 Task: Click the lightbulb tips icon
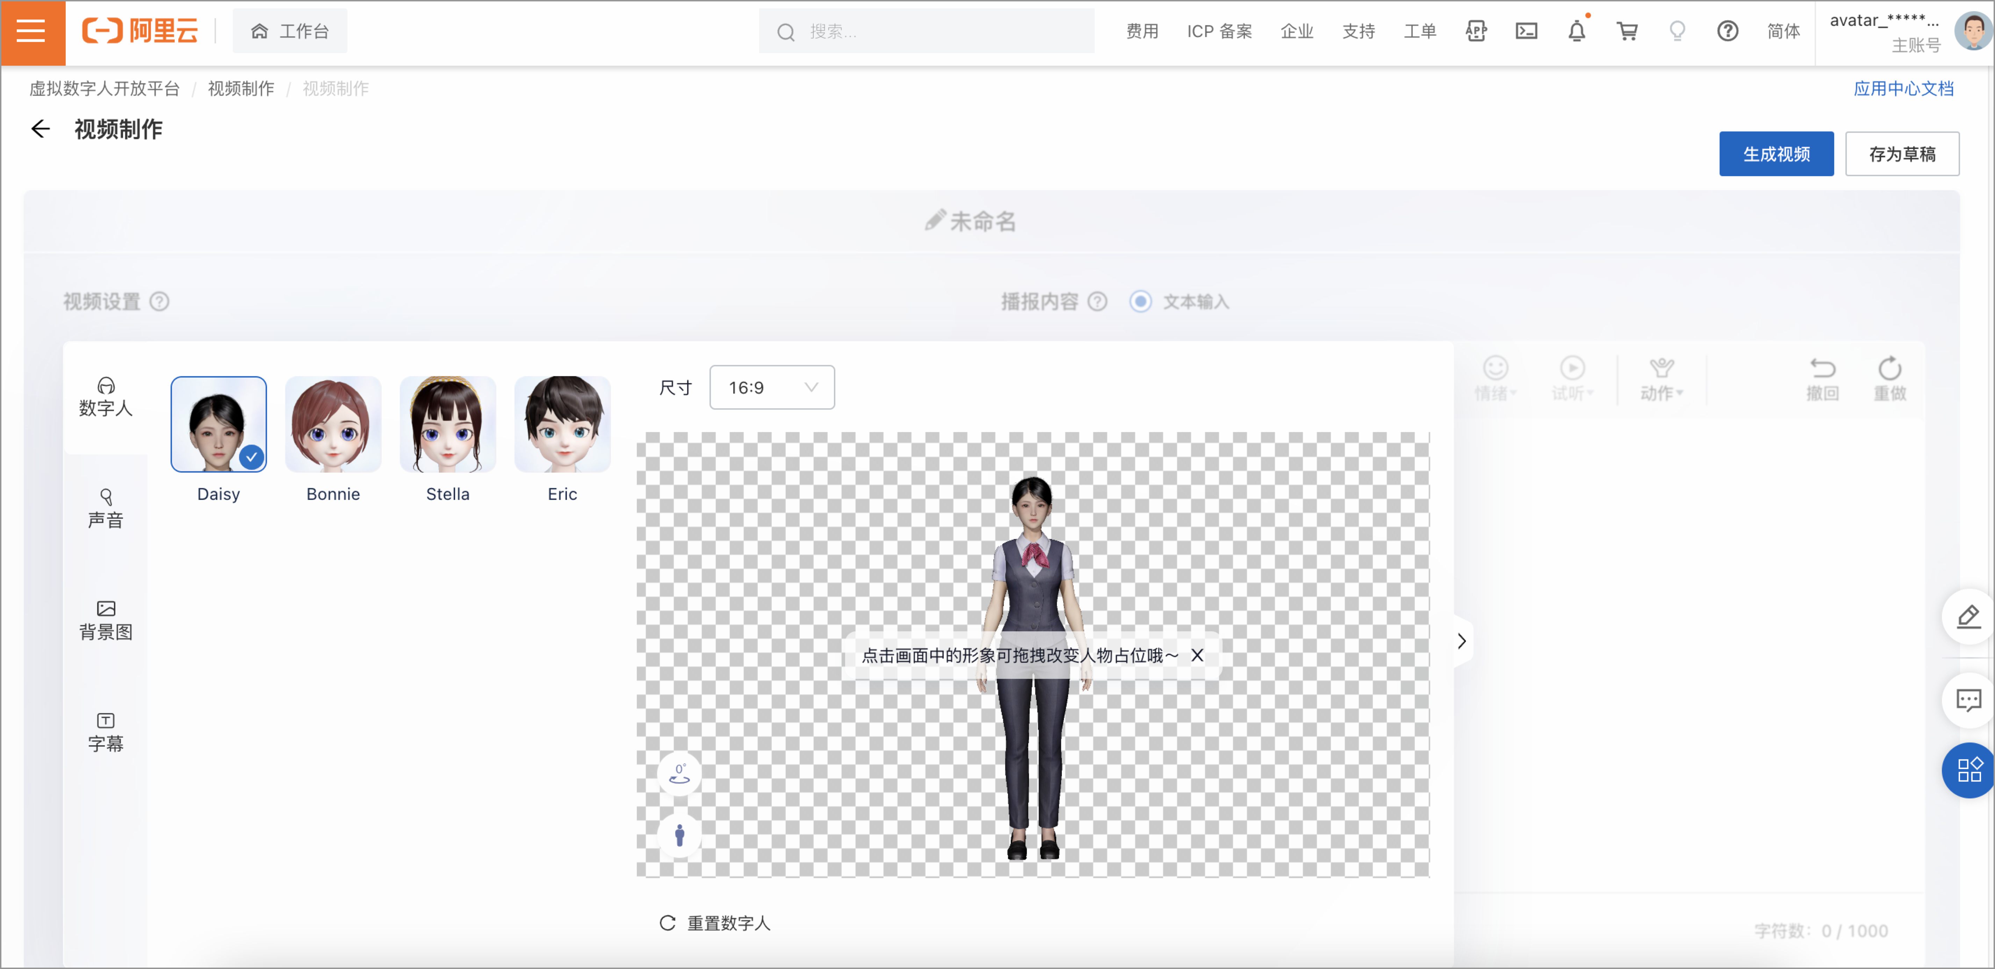(x=1678, y=32)
